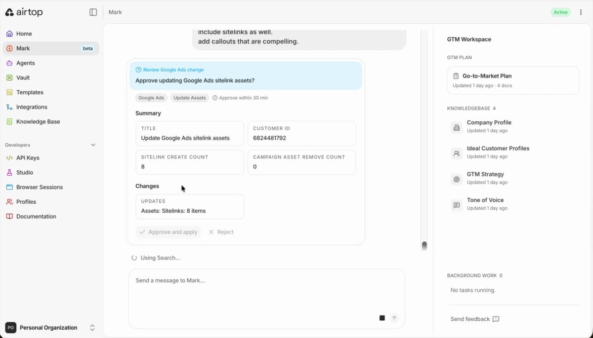Collapse the Developers section
This screenshot has width=593, height=338.
pos(93,145)
